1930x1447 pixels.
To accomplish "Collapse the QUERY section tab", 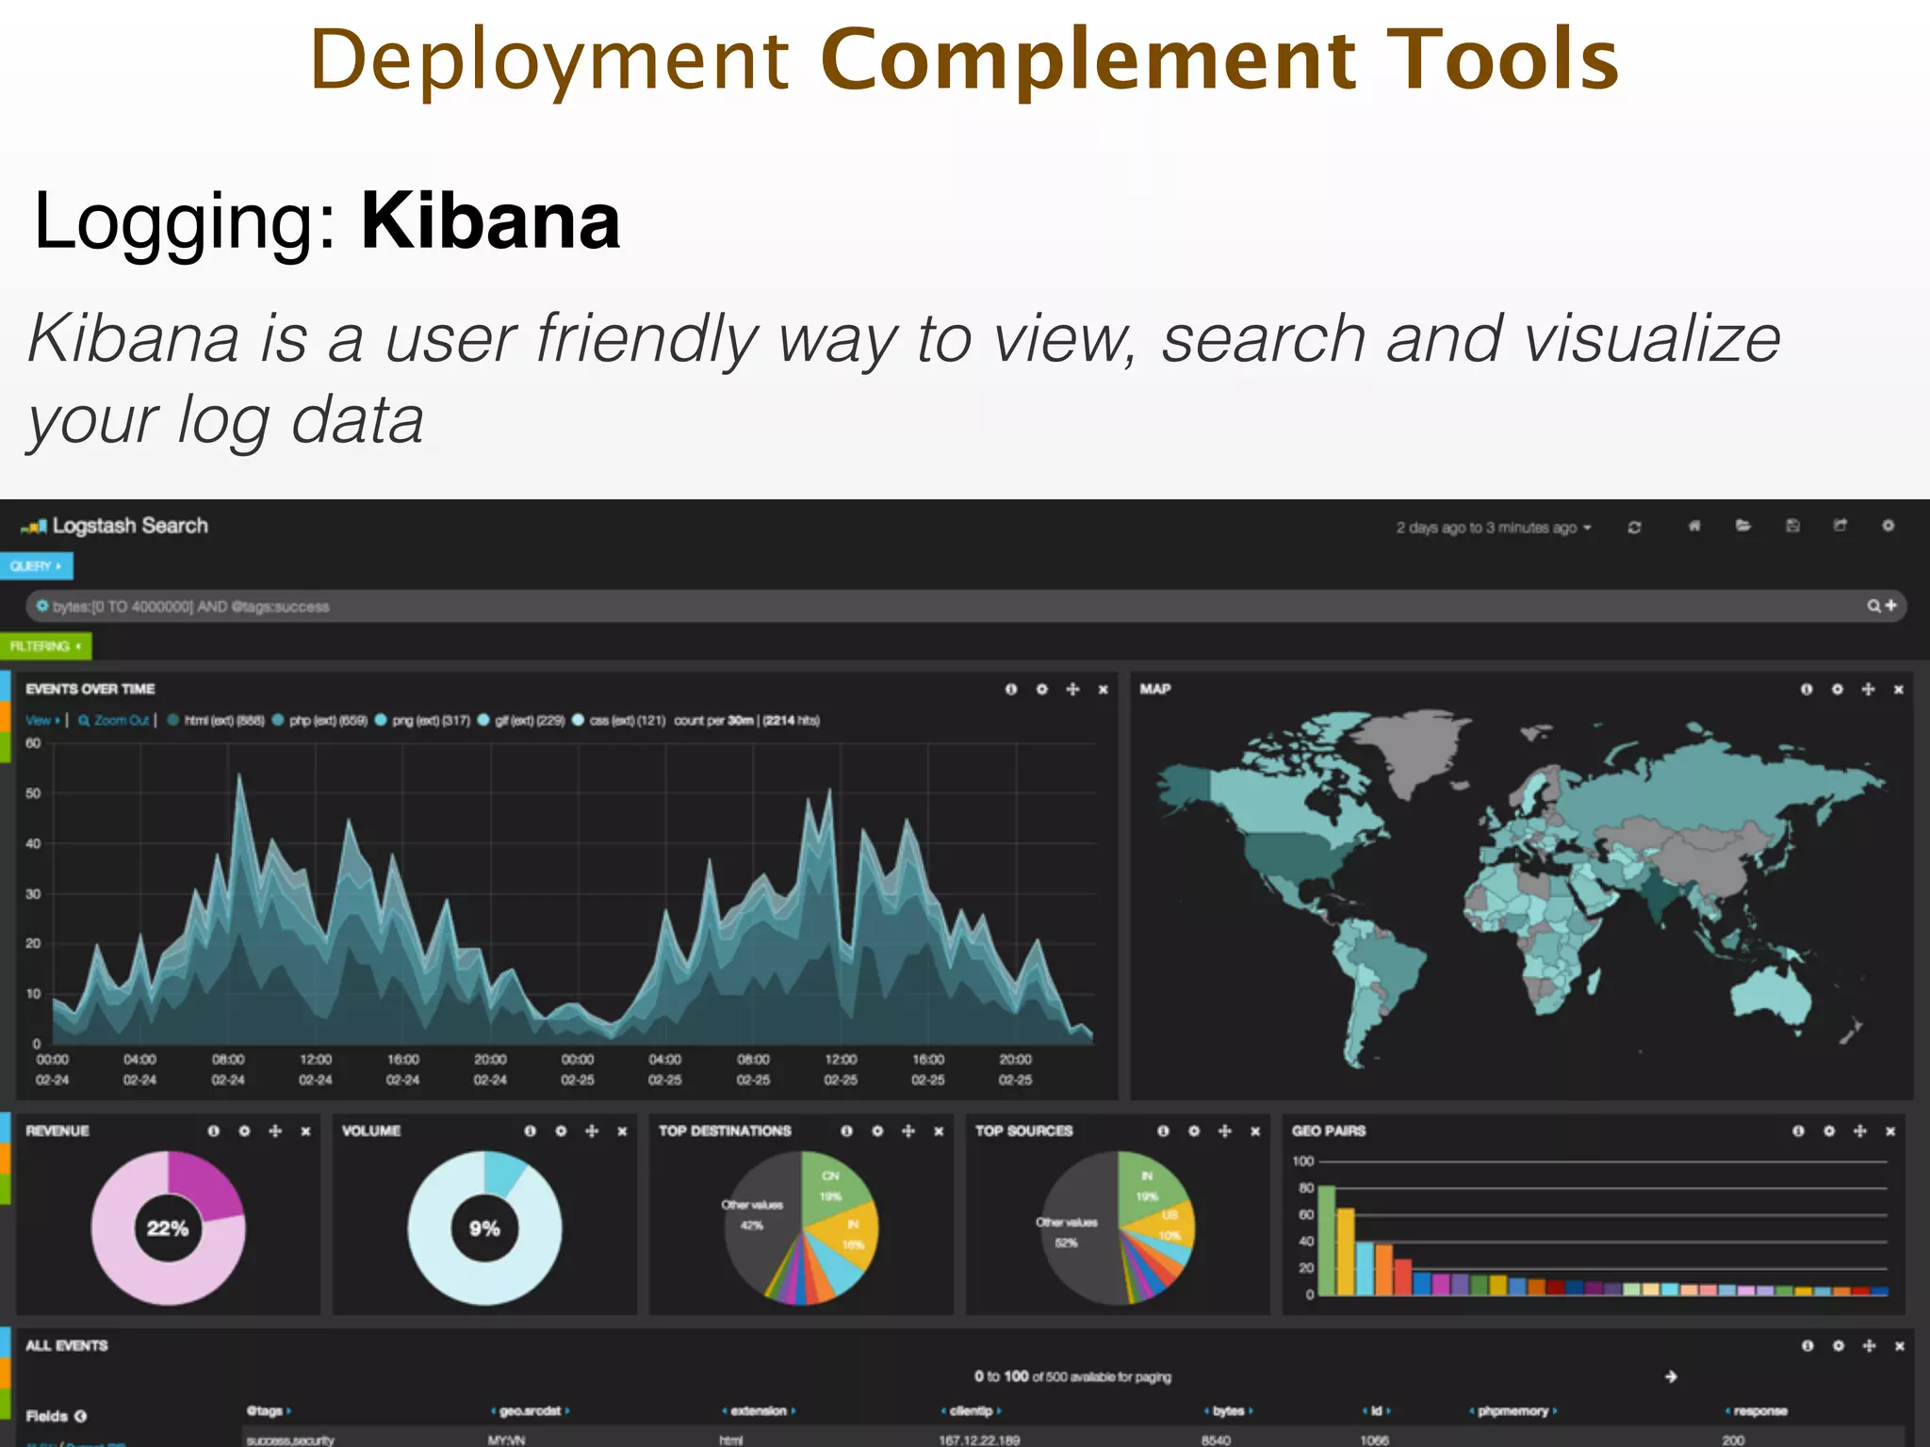I will click(36, 566).
